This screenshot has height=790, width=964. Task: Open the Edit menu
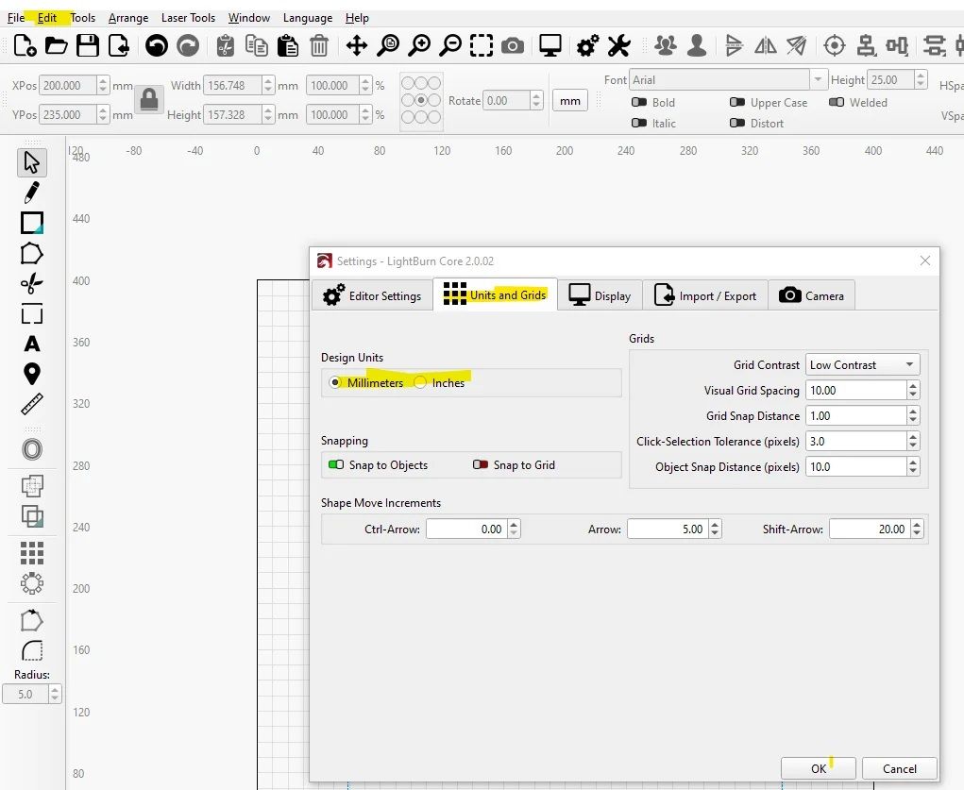(x=46, y=18)
